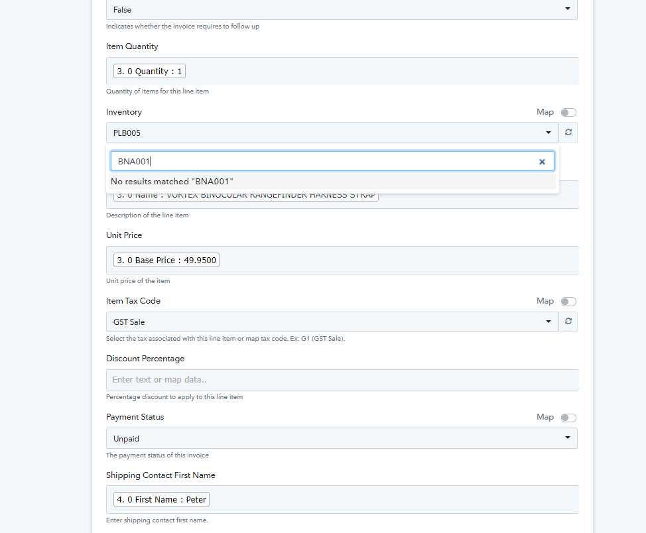The height and width of the screenshot is (533, 646).
Task: Open the GST Sale tax code dropdown
Action: click(332, 322)
